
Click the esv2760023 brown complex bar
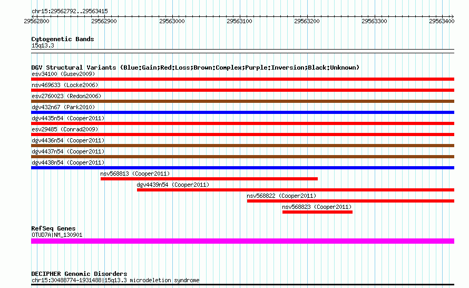point(242,101)
